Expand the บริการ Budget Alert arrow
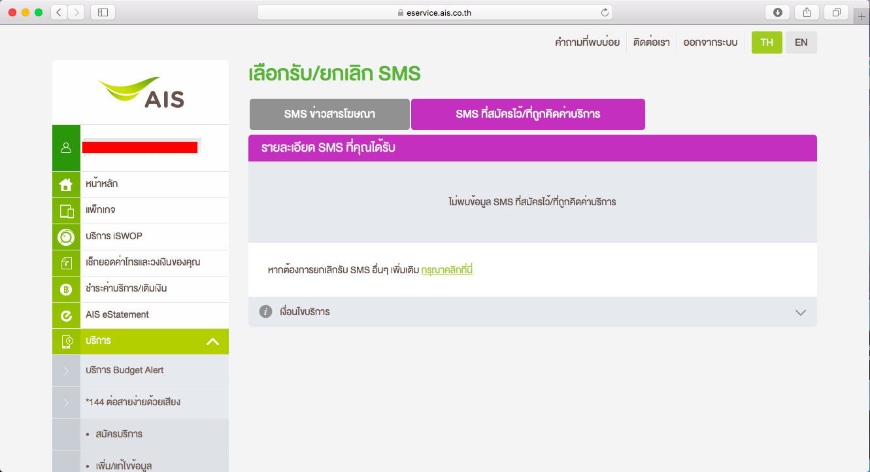Screen dimensions: 870x472 click(x=66, y=371)
